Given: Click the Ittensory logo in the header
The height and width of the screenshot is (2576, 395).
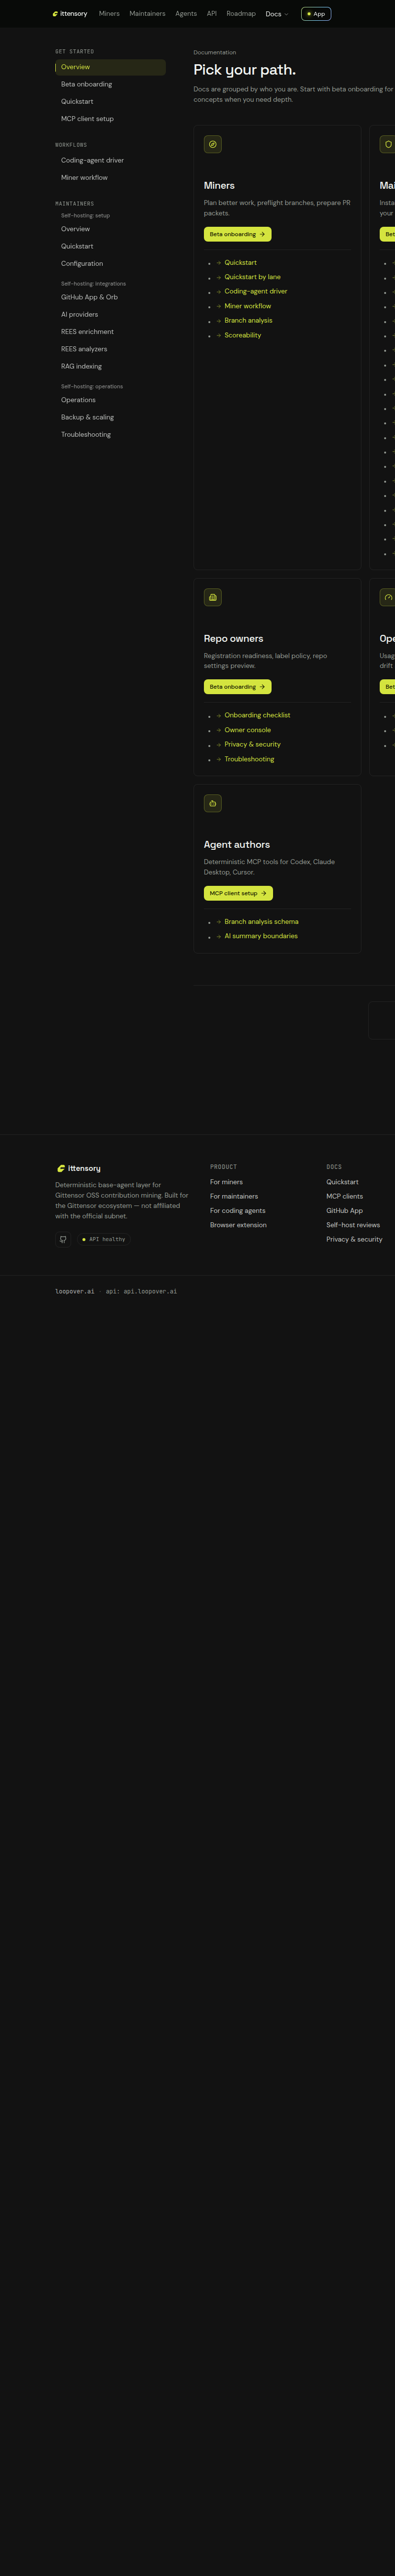Looking at the screenshot, I should point(70,14).
